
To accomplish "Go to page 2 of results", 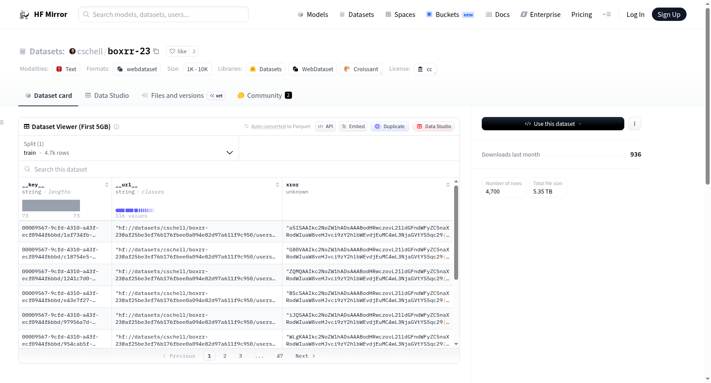I will coord(225,356).
